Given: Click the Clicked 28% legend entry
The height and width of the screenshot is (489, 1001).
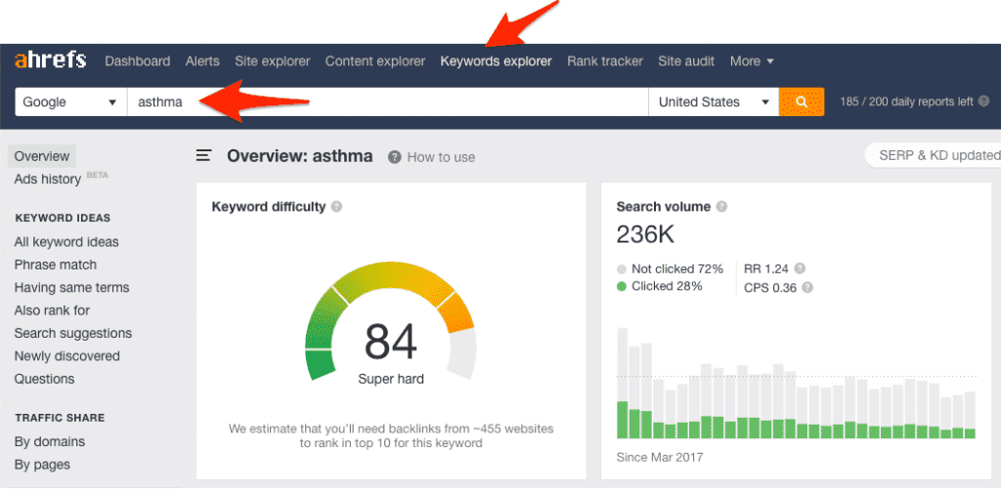Looking at the screenshot, I should pyautogui.click(x=660, y=286).
